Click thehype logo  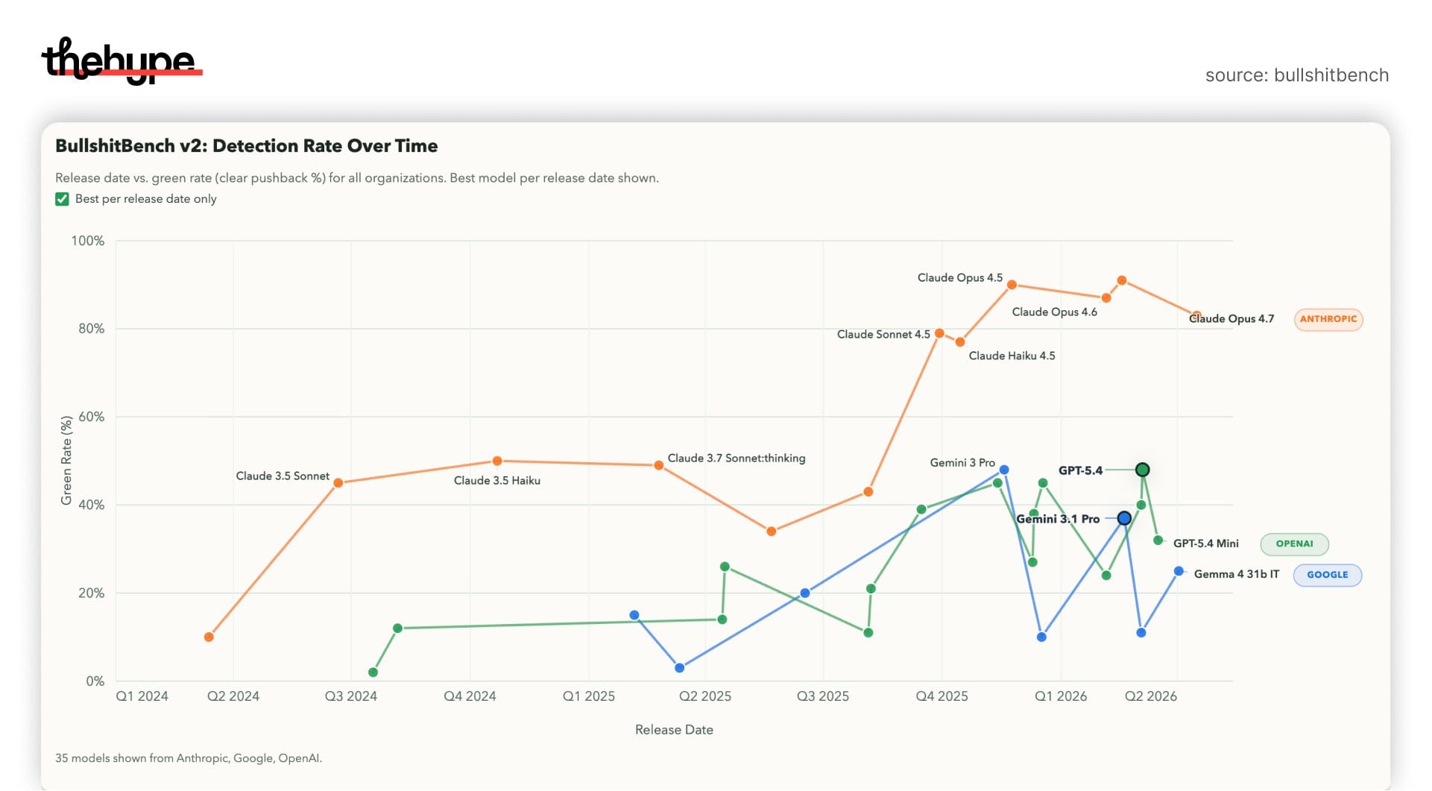click(x=122, y=60)
